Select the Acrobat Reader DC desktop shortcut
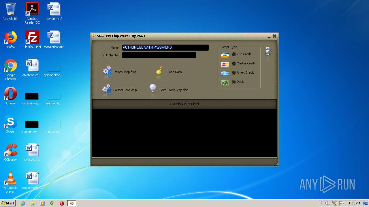The image size is (369, 207). coord(32,13)
